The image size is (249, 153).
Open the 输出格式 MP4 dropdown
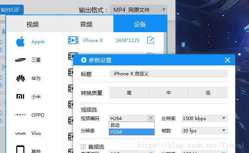[x=138, y=10]
